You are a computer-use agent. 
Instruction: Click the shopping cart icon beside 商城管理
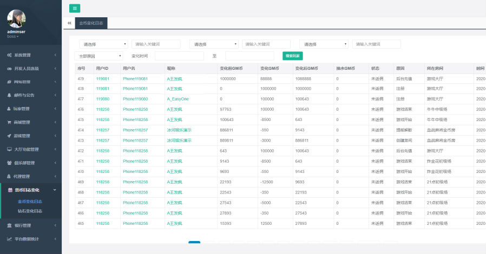[10, 122]
